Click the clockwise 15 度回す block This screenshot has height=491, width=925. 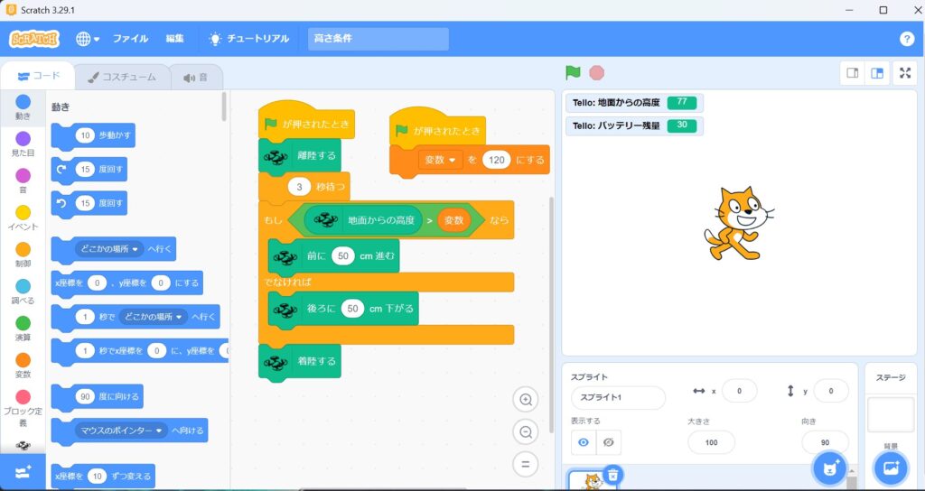point(89,170)
